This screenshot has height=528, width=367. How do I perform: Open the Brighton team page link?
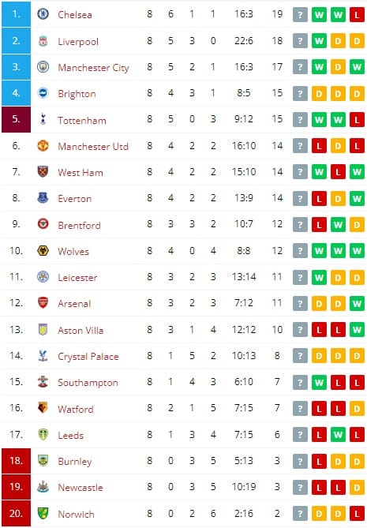(77, 94)
